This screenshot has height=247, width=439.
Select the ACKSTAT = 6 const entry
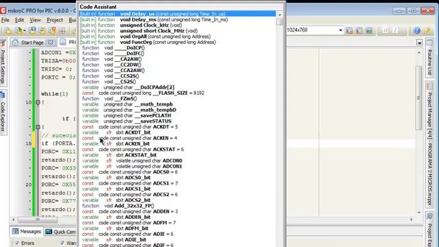click(x=178, y=150)
